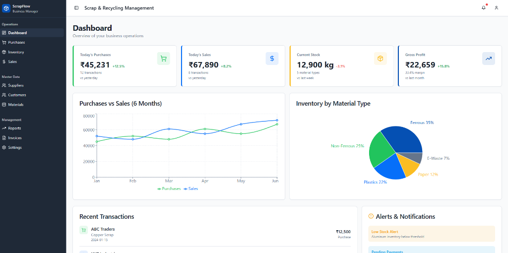
Task: Click the Current Stock 12,900 kg value
Action: click(315, 65)
